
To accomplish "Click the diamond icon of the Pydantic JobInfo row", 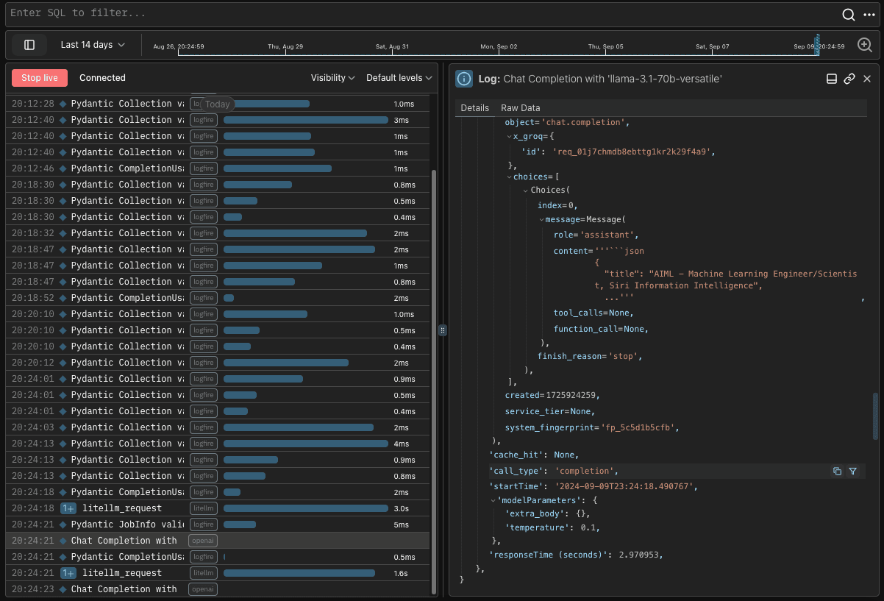I will (63, 524).
